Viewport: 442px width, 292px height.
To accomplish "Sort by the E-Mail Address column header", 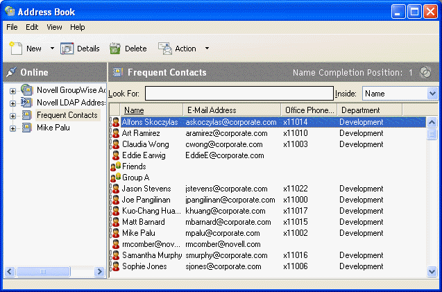I will [232, 110].
